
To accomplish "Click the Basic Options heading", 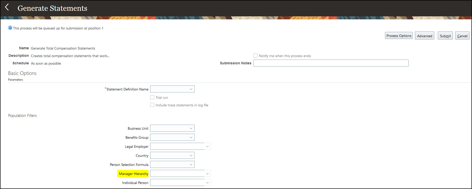I will (x=22, y=73).
